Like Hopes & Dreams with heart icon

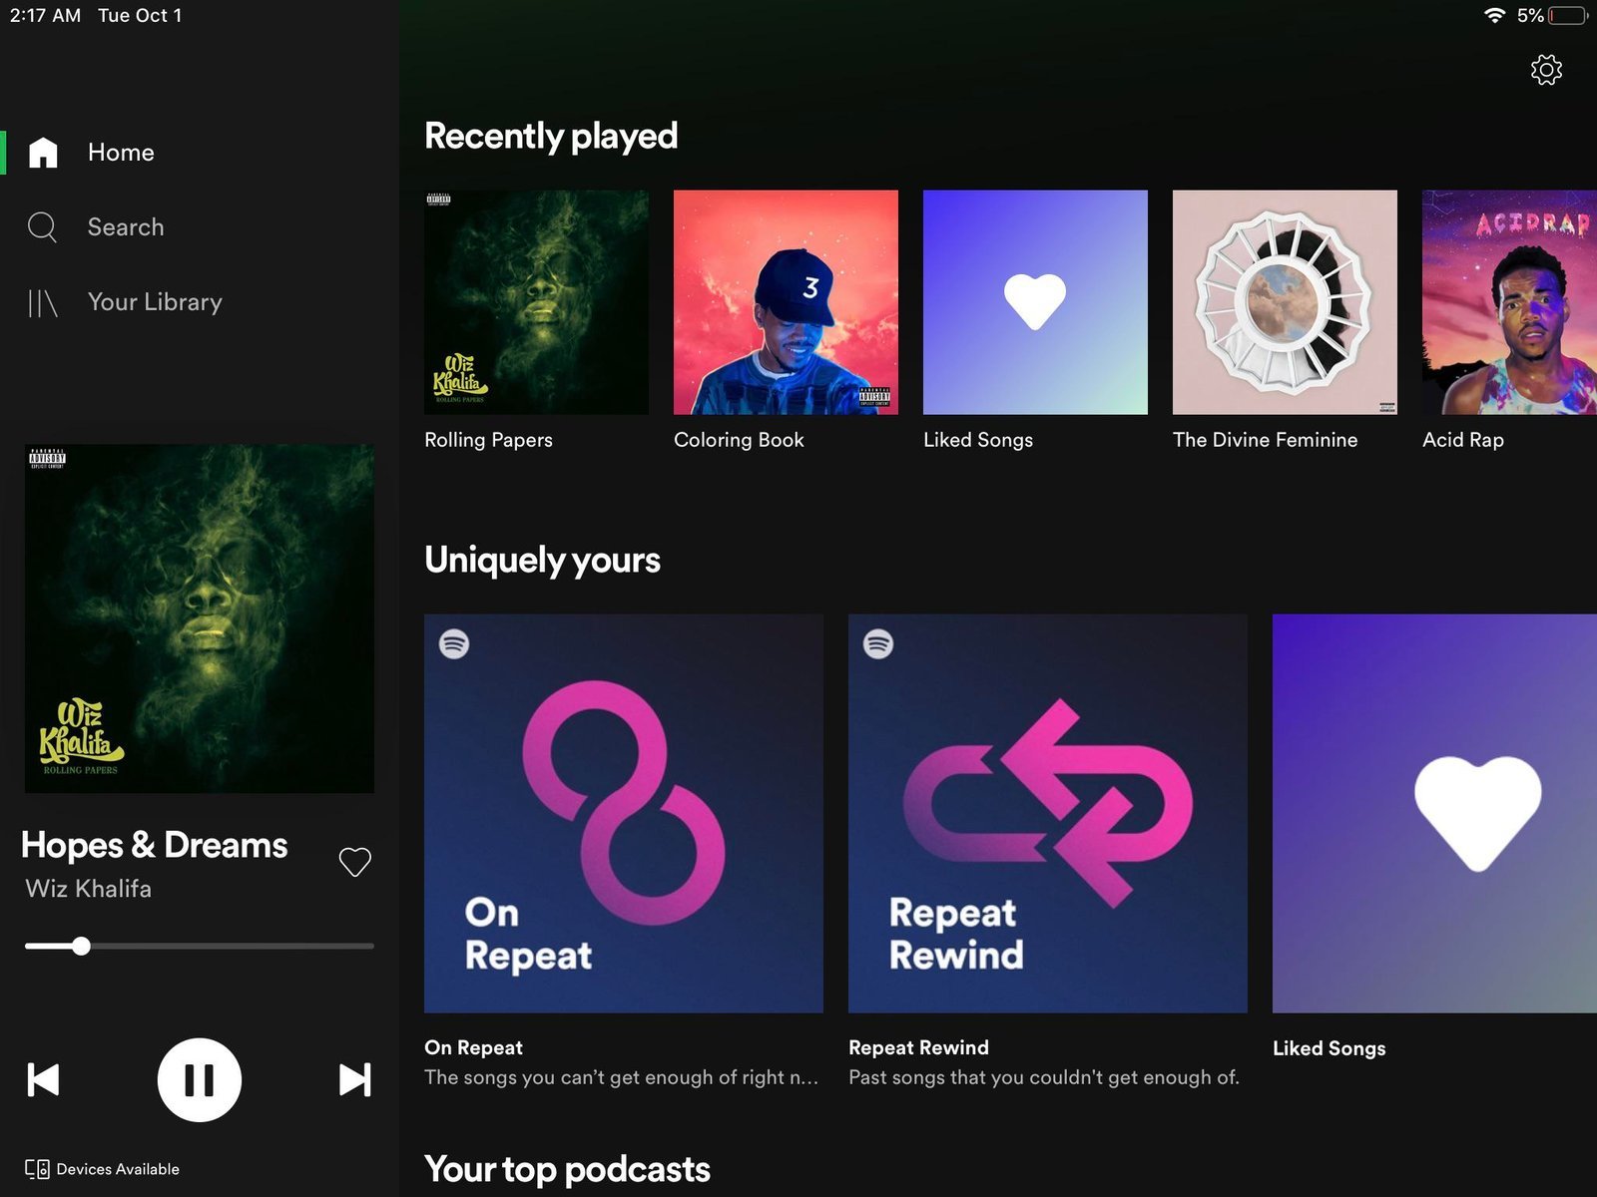(x=354, y=862)
